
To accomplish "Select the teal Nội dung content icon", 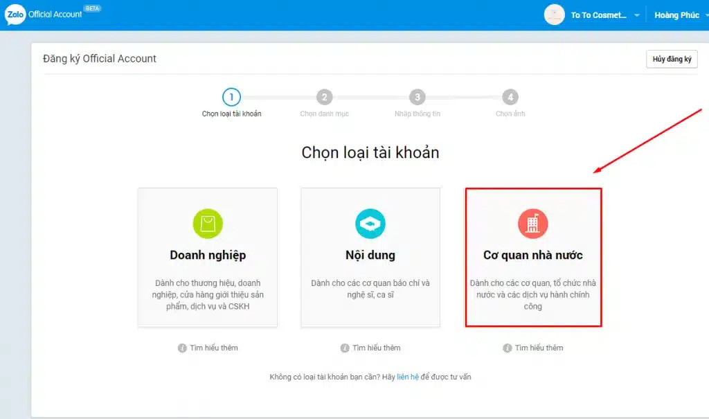I will (x=370, y=223).
